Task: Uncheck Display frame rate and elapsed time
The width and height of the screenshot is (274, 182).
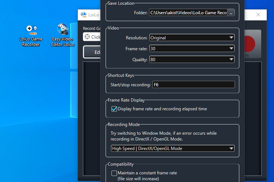Action: click(x=114, y=109)
